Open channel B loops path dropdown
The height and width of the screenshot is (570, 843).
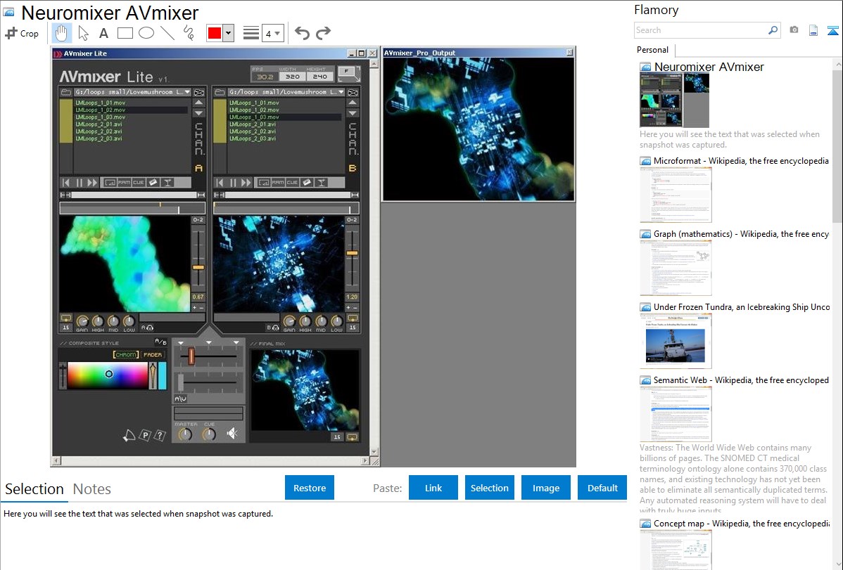pyautogui.click(x=341, y=92)
